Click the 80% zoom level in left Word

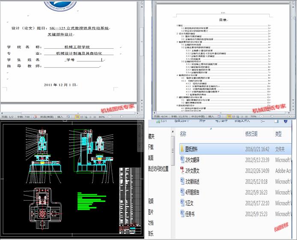click(x=102, y=117)
